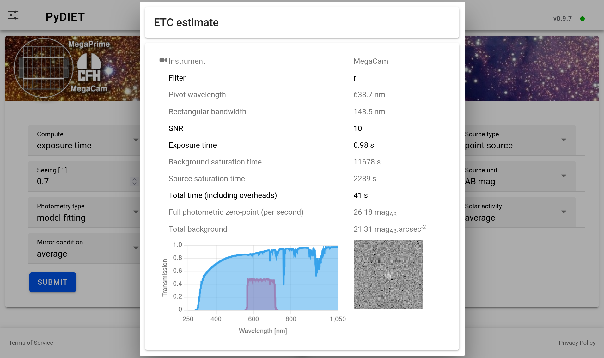Open the Terms of Service link
604x358 pixels.
(31, 343)
